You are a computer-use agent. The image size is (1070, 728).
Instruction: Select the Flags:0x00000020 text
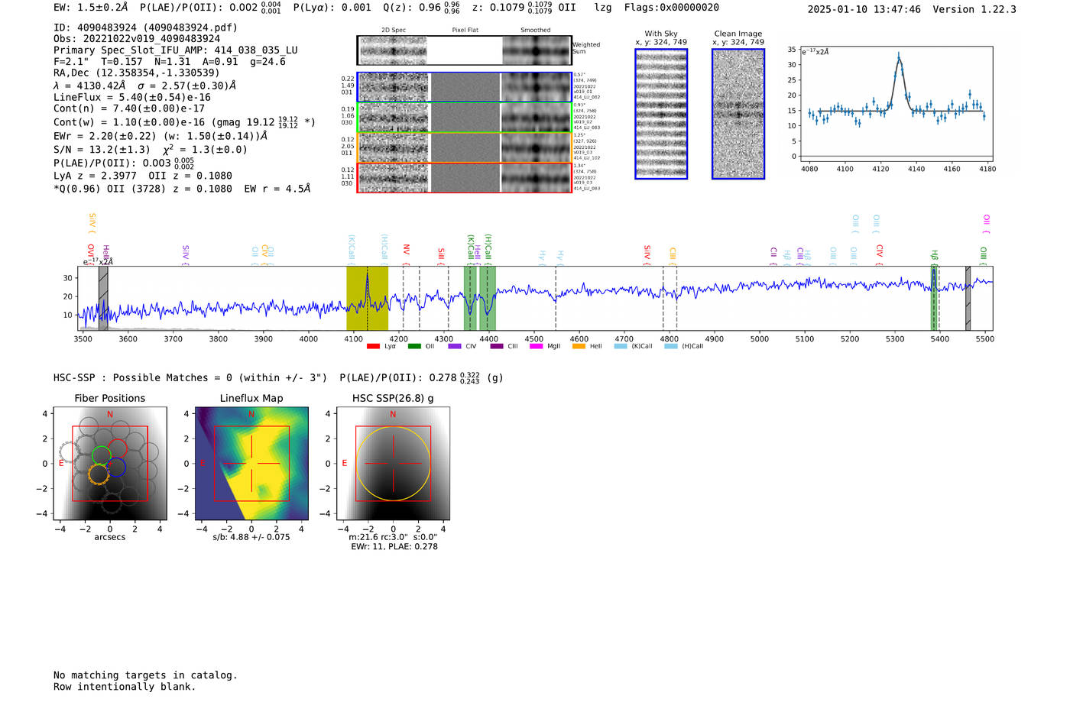coord(672,8)
